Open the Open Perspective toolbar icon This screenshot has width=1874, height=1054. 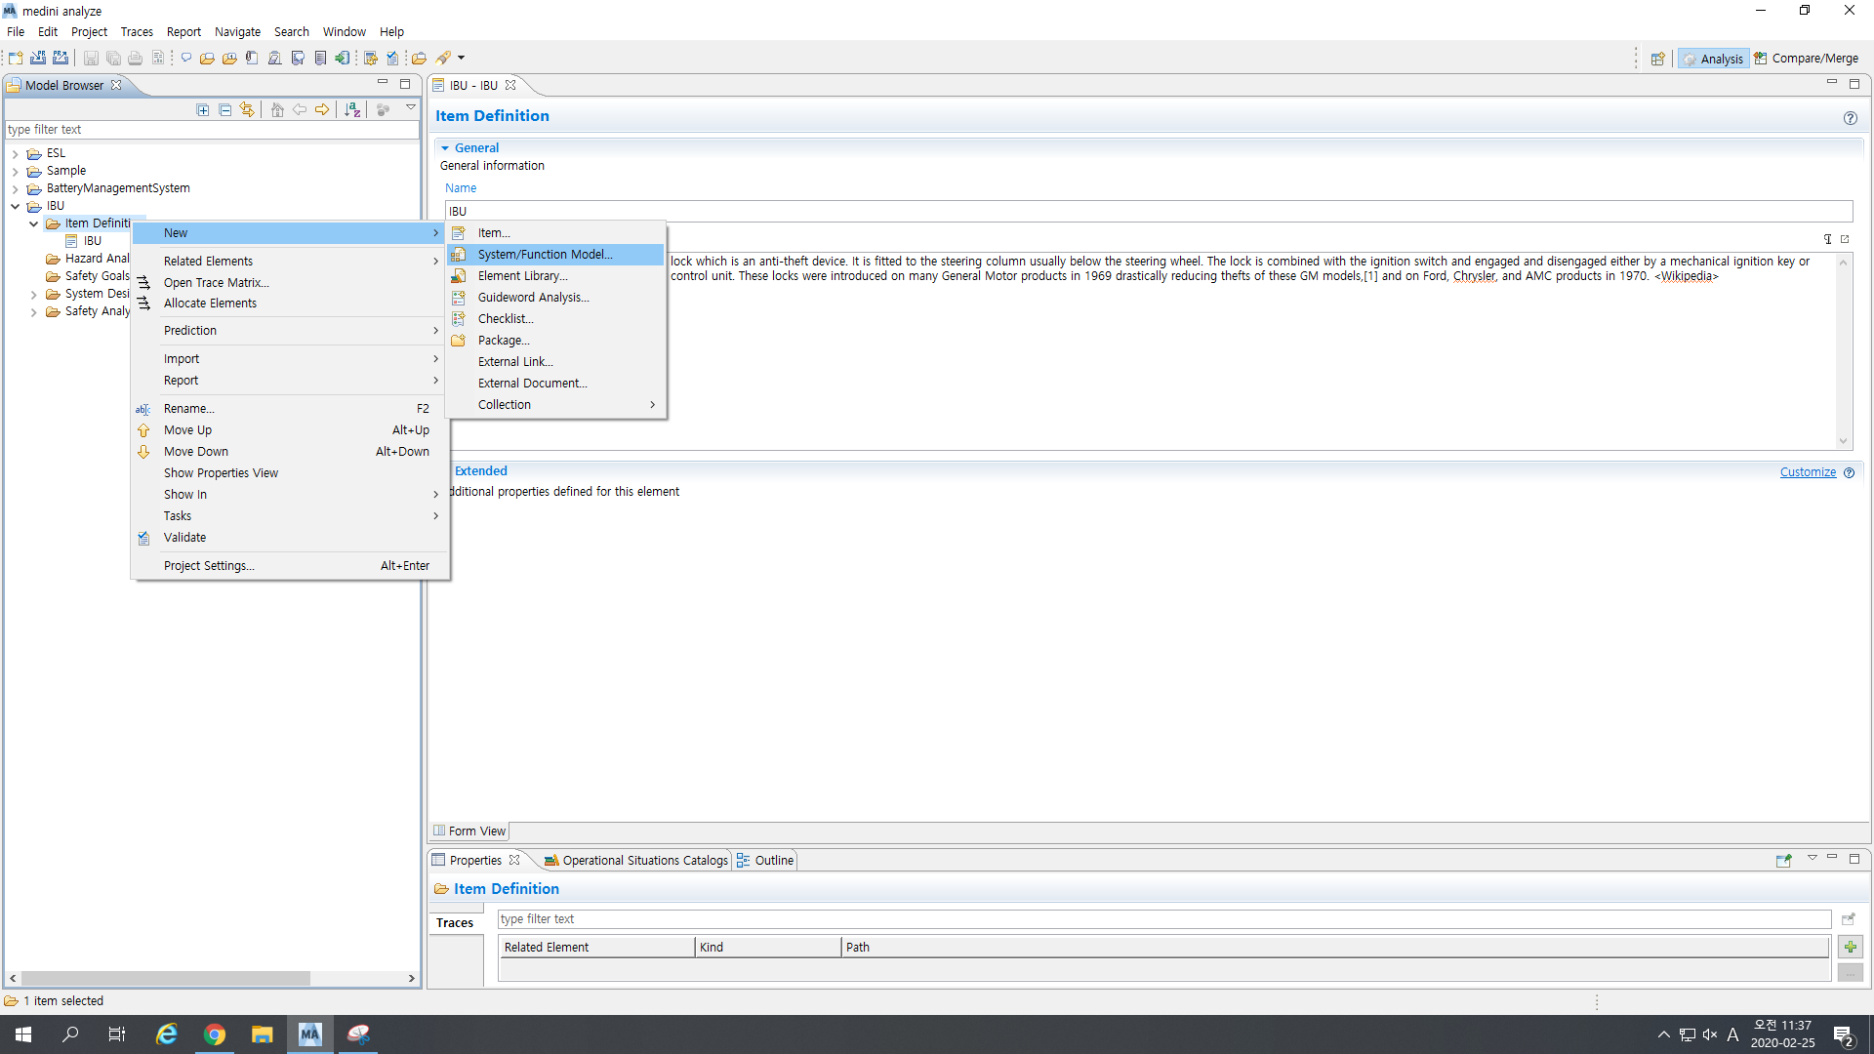click(1657, 59)
